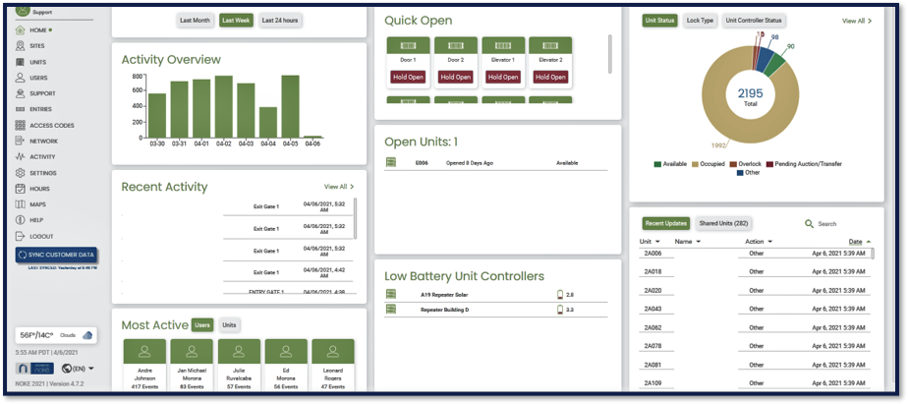Click the search magnifier icon

point(809,224)
